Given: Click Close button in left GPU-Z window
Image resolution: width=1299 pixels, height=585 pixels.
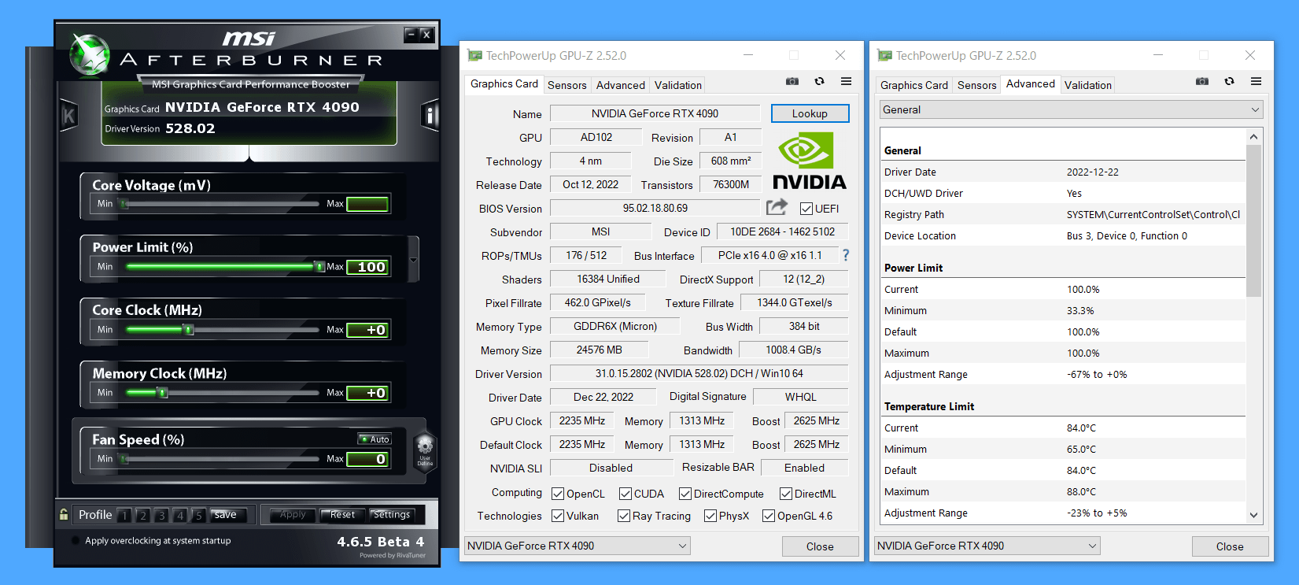Looking at the screenshot, I should (x=820, y=546).
